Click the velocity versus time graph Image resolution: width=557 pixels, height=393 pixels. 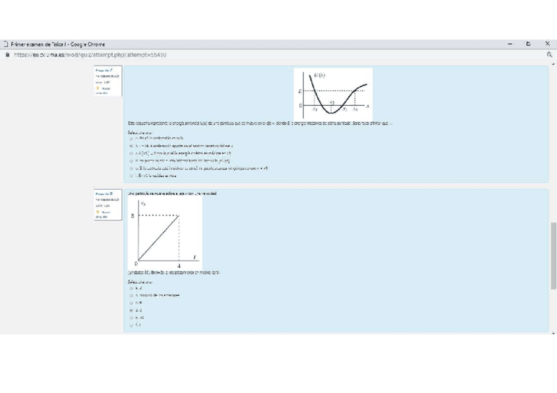tap(165, 234)
